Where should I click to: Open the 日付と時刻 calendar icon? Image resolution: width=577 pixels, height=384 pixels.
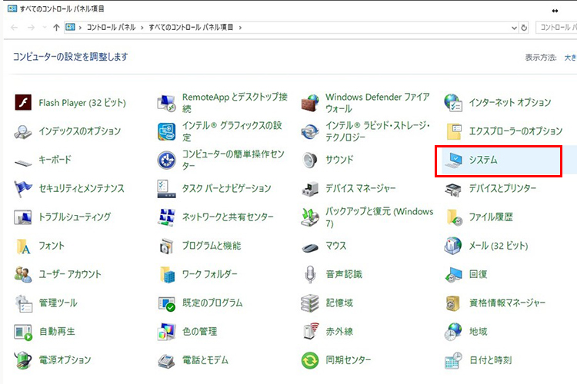pyautogui.click(x=453, y=360)
